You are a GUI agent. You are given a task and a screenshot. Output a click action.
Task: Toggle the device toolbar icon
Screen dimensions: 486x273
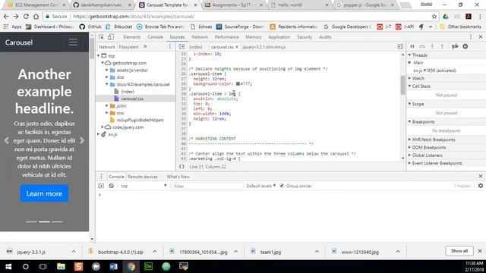click(x=111, y=37)
